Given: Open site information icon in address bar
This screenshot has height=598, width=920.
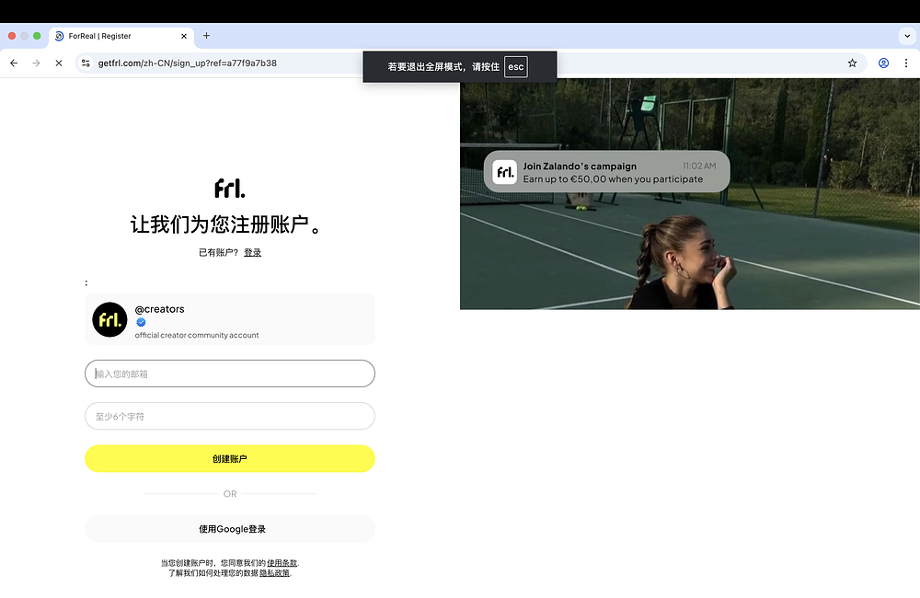Looking at the screenshot, I should pyautogui.click(x=86, y=63).
